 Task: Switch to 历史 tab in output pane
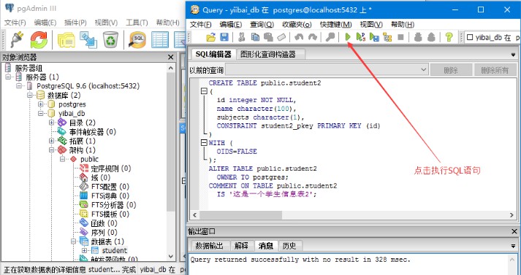point(290,246)
